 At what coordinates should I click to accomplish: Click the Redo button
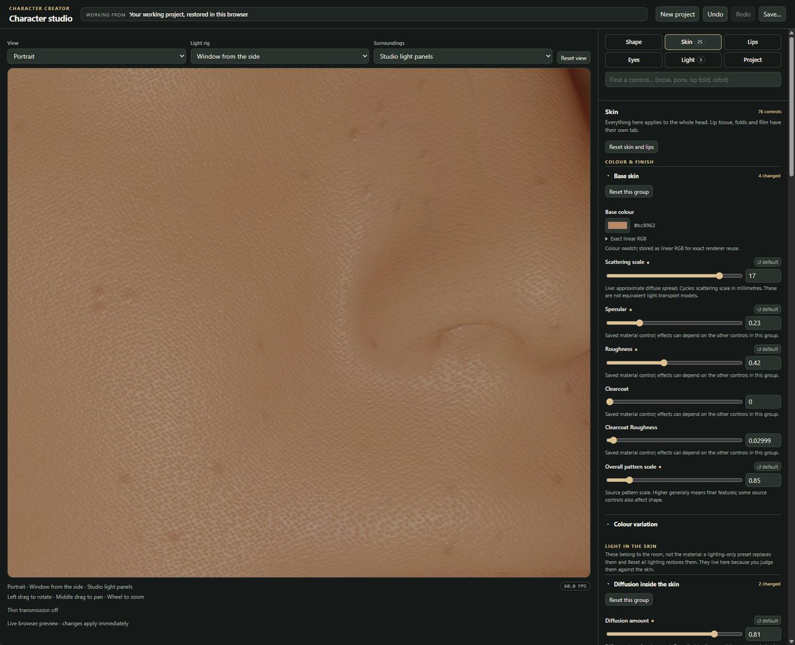743,14
